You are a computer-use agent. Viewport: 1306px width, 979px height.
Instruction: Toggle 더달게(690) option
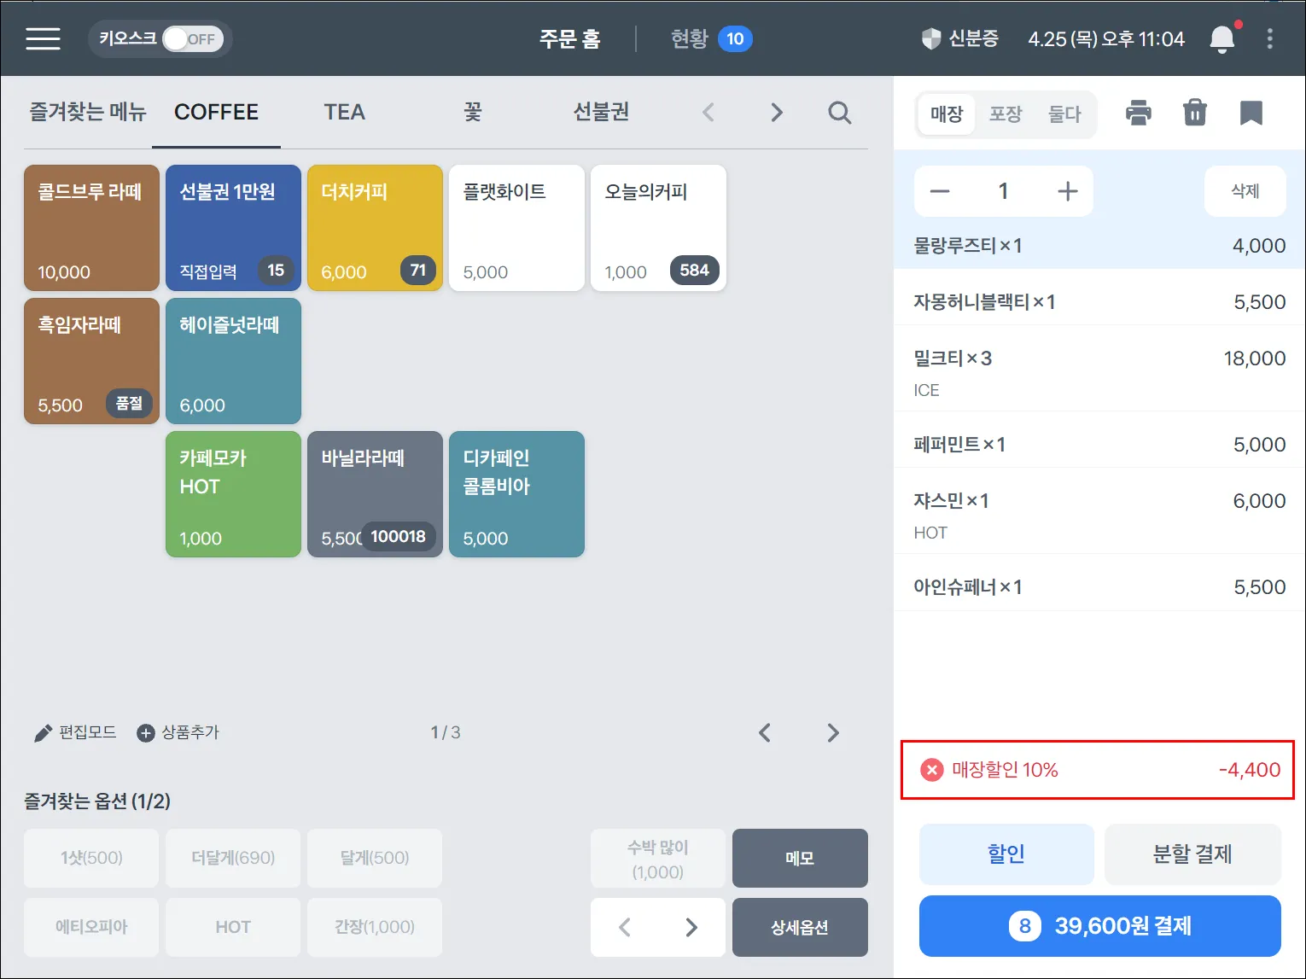point(234,858)
